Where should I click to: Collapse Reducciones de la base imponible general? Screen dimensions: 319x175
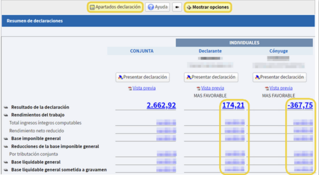click(6, 147)
